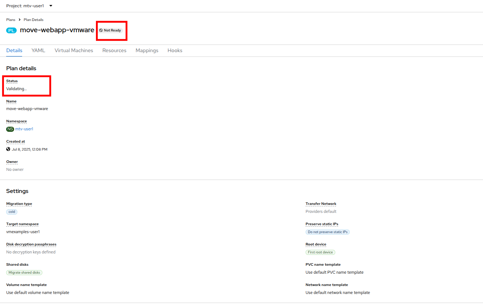Click the Transfer Network field label
Viewport: 483px width, 307px height.
pos(321,204)
